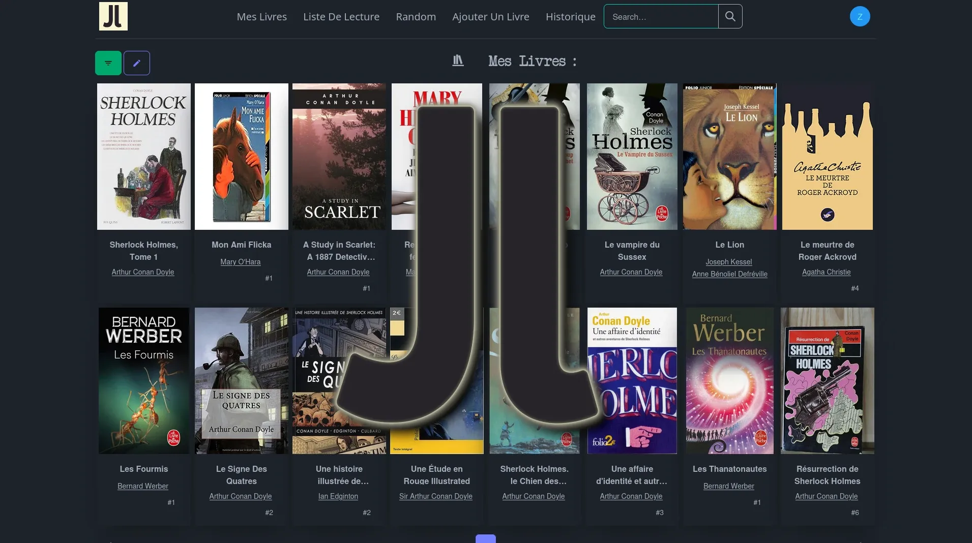Follow the Agatha Christie author link
This screenshot has height=543, width=972.
826,272
